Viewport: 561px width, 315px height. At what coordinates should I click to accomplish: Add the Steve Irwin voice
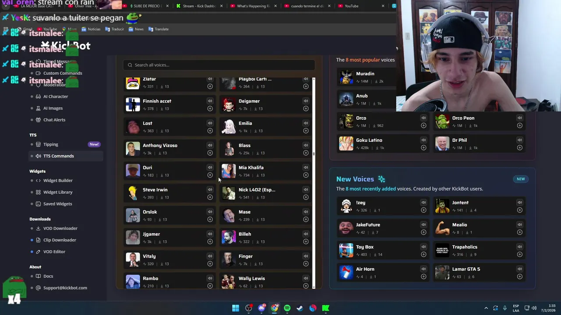click(210, 197)
